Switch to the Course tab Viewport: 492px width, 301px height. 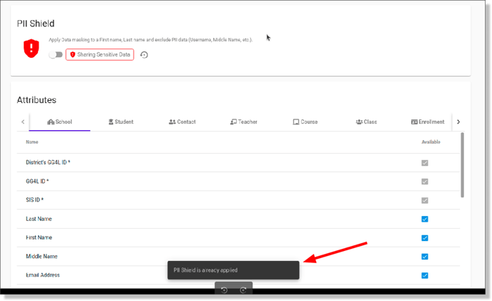click(x=305, y=122)
